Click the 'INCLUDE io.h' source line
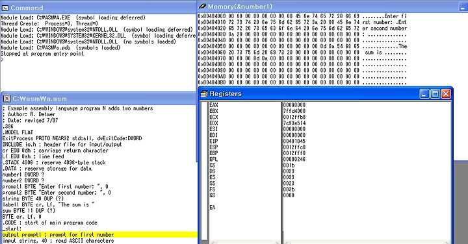Screen dimensions: 468x244 (62, 145)
